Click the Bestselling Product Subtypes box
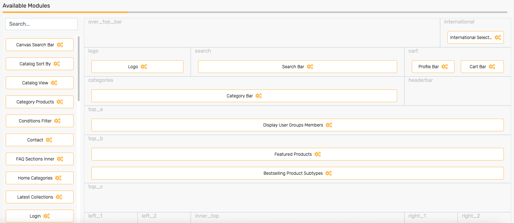514x223 pixels. (x=297, y=173)
